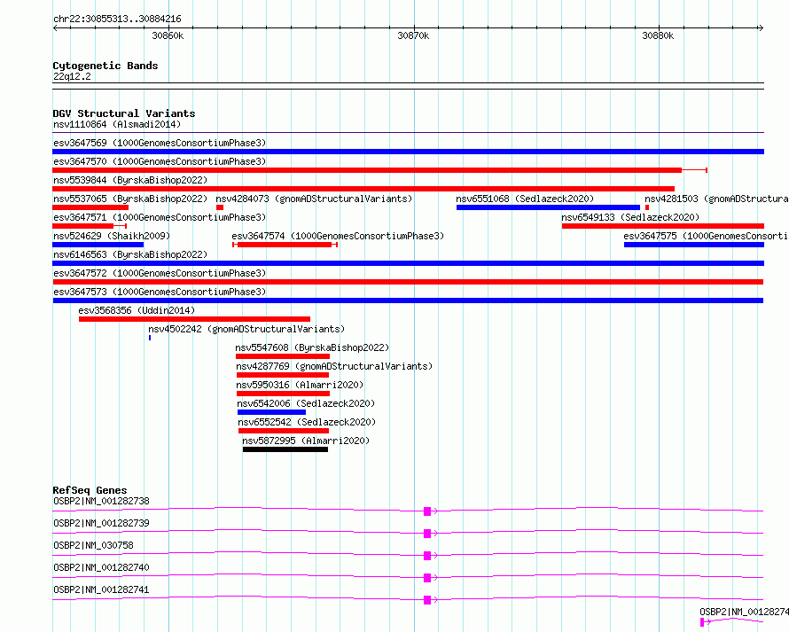Open nsv5950316 (Almarri2020) label
The image size is (789, 632).
click(300, 385)
